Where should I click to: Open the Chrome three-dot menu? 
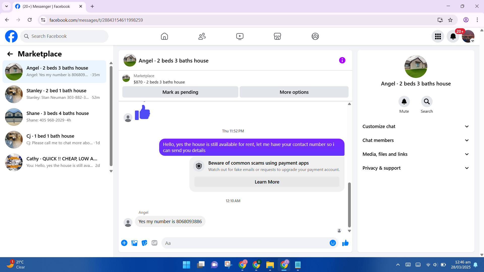(x=477, y=20)
